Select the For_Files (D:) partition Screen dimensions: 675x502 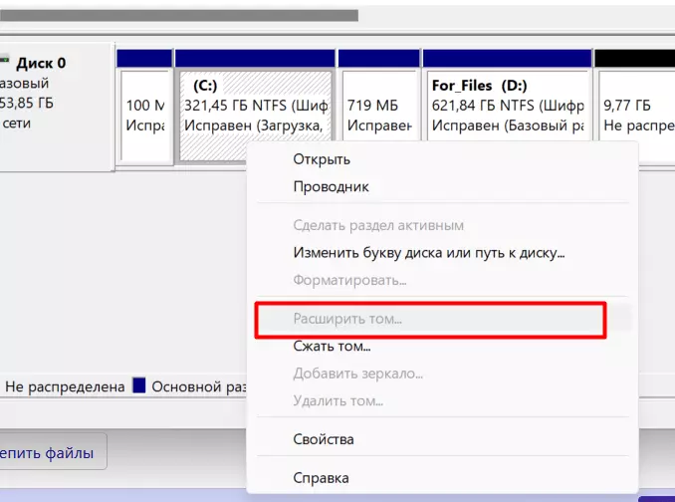(506, 115)
